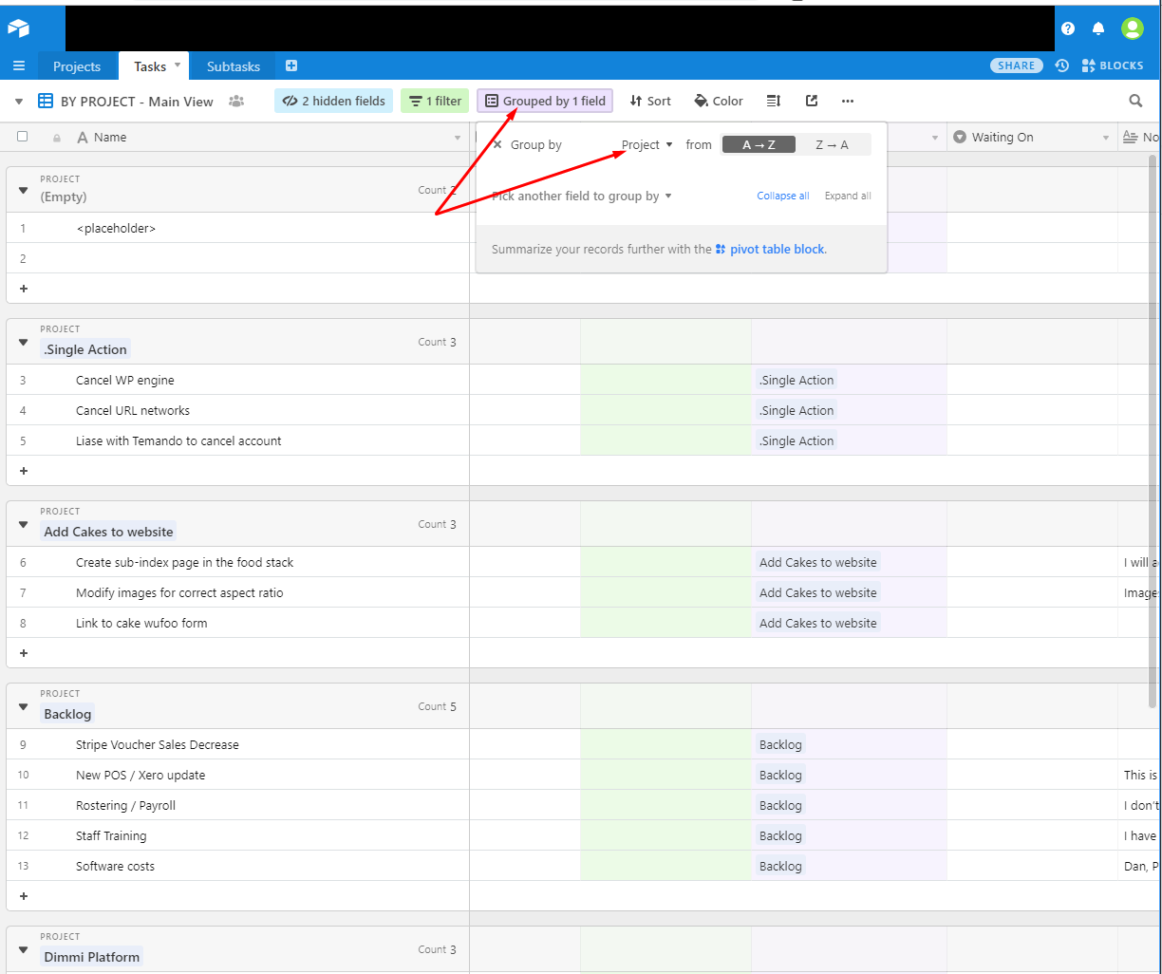Select the Rostering / Payroll record

click(125, 805)
